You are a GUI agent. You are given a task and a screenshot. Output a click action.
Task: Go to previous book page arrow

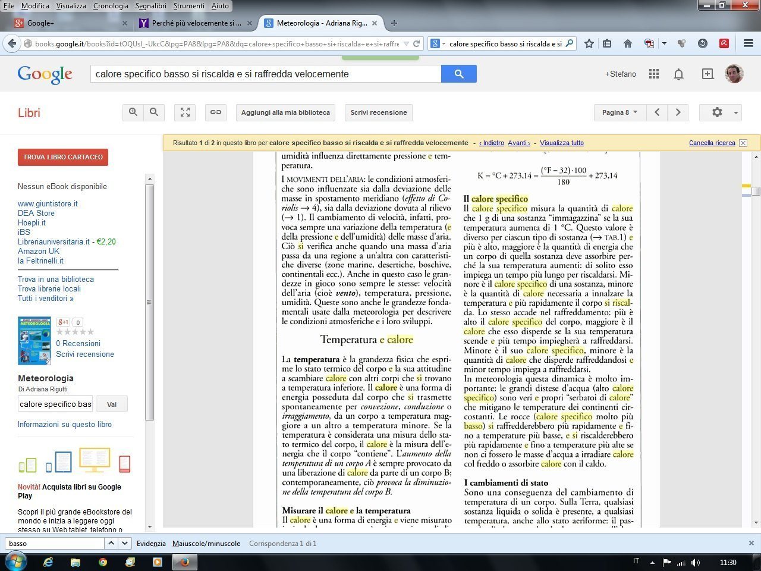tap(657, 112)
